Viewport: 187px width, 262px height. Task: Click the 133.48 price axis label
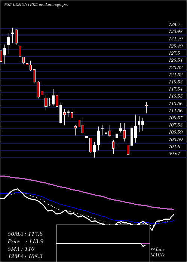pyautogui.click(x=176, y=31)
